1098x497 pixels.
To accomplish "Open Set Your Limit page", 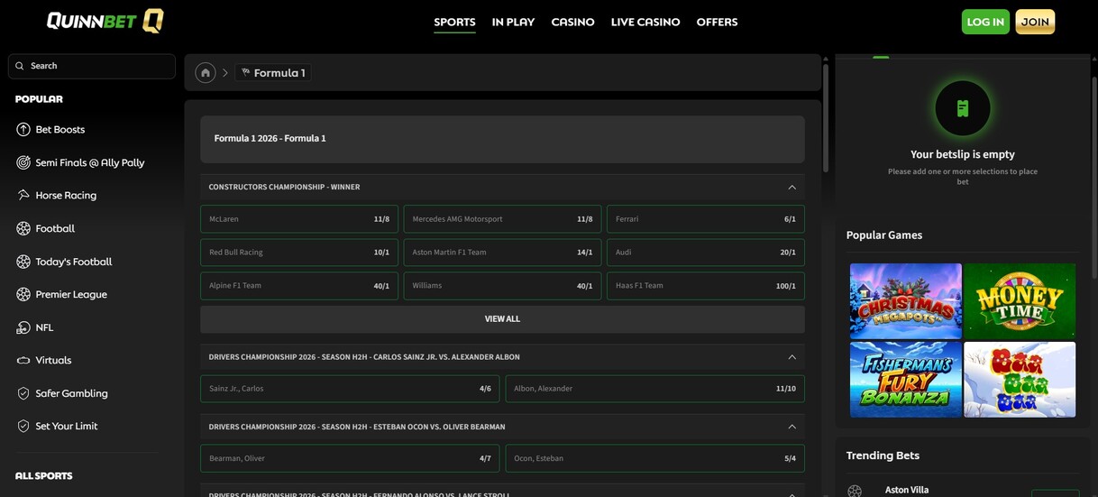I will click(x=67, y=426).
